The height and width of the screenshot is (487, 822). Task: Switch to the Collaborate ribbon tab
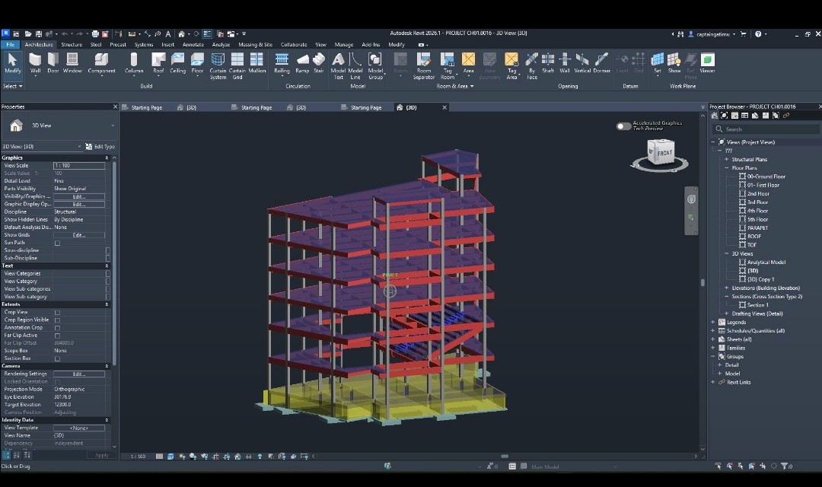click(294, 45)
